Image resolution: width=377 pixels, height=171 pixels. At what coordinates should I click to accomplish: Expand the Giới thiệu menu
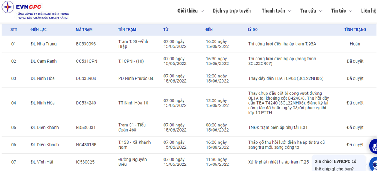pos(190,11)
